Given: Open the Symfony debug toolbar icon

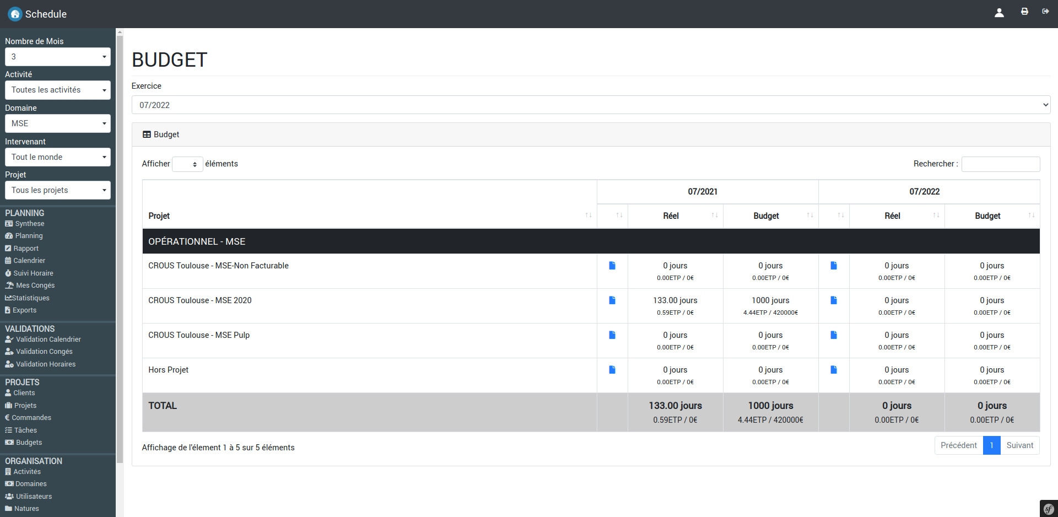Looking at the screenshot, I should pos(1049,509).
